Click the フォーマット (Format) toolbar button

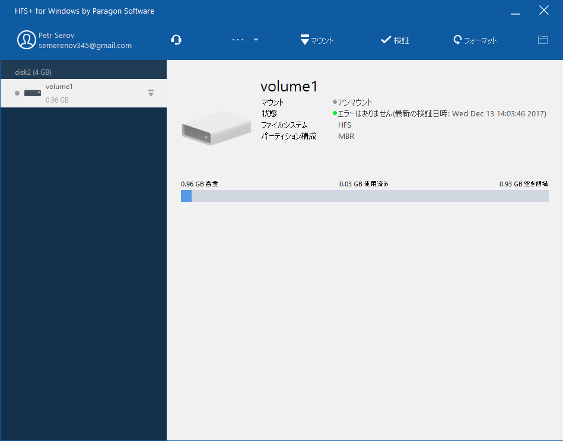point(475,40)
